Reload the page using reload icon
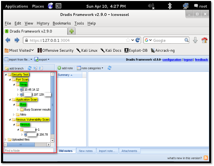This screenshot has height=166, width=214. tap(138, 40)
